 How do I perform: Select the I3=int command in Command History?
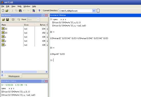click(18, 95)
